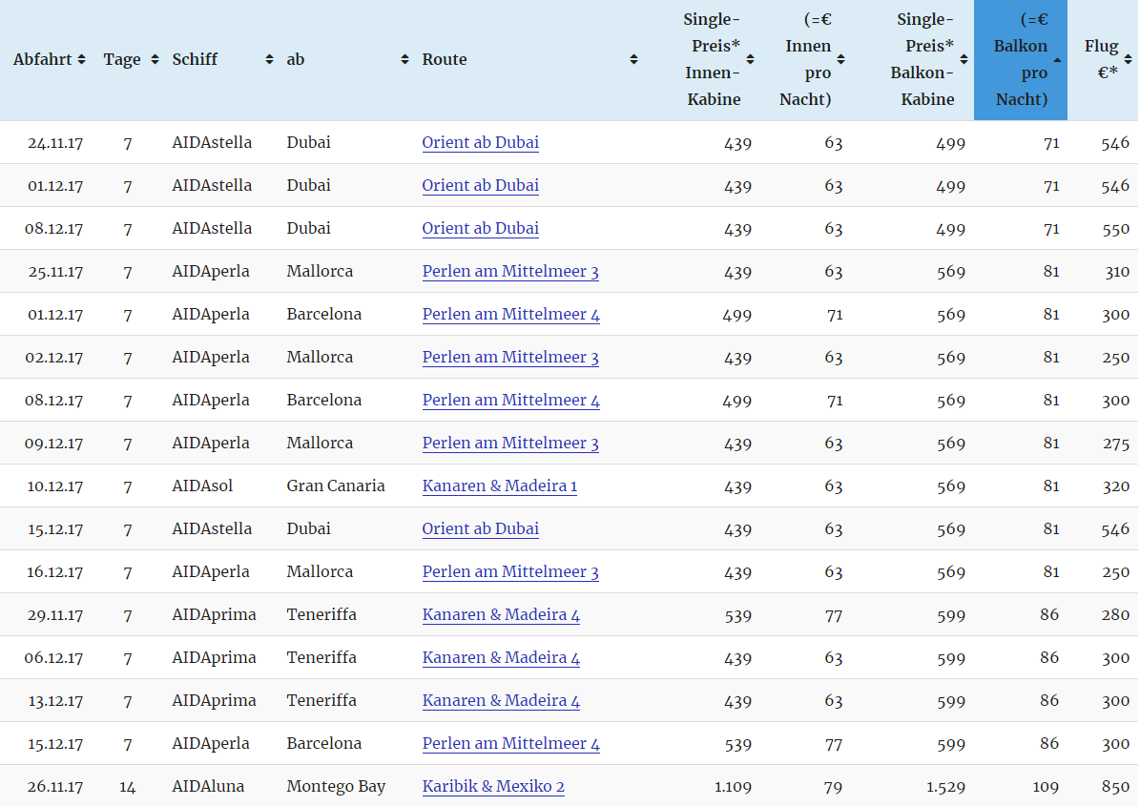The image size is (1140, 806).
Task: Open Perlen am Mittelmeer 4 on 01.12.17
Action: [x=511, y=314]
